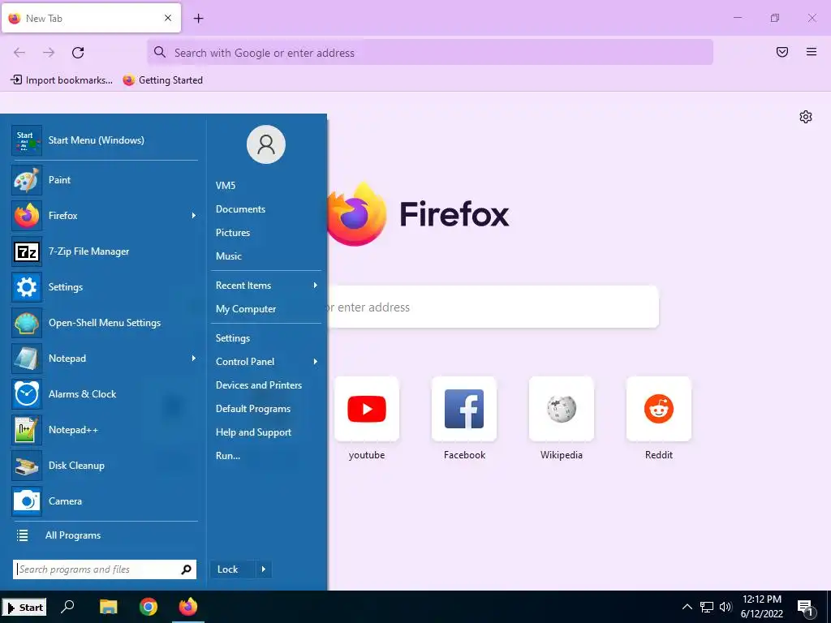This screenshot has height=623, width=831.
Task: Expand Firefox submenu arrow in start menu
Action: click(x=194, y=216)
